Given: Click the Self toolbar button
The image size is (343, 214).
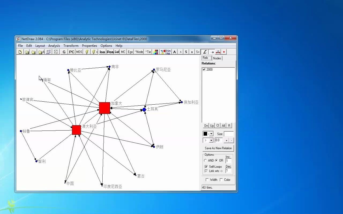Looking at the screenshot, I should click(117, 52).
